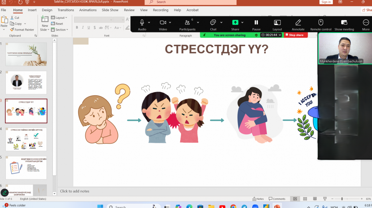Click the Show meeting icon
The width and height of the screenshot is (372, 208).
click(344, 23)
